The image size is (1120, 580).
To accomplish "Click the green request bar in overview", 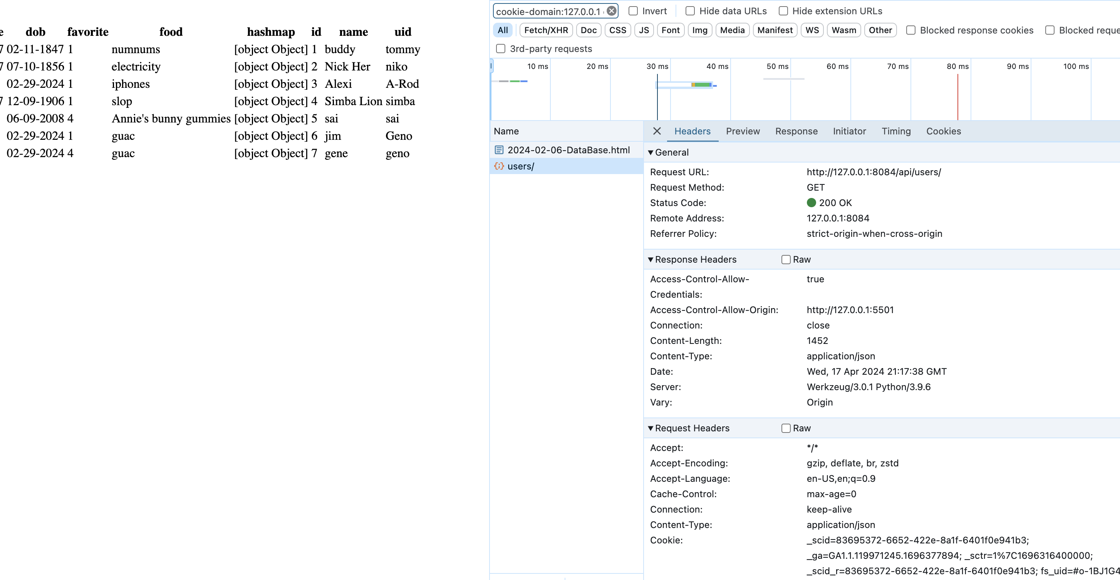I will pos(703,85).
